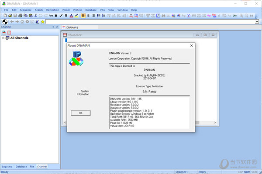Print using the printer toolbar icon
Image resolution: width=262 pixels, height=174 pixels.
tap(21, 16)
